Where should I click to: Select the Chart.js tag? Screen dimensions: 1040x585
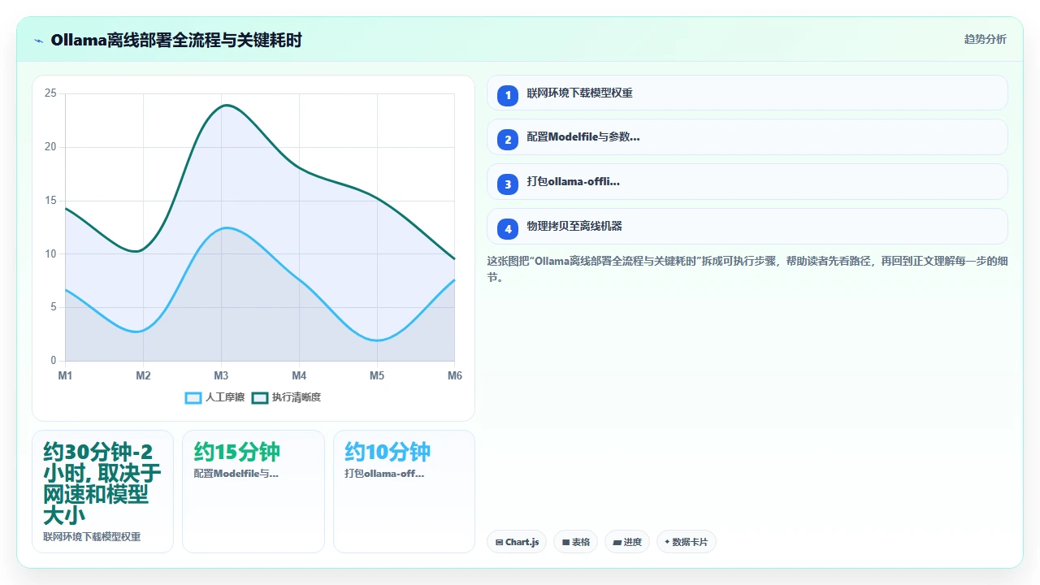[518, 542]
